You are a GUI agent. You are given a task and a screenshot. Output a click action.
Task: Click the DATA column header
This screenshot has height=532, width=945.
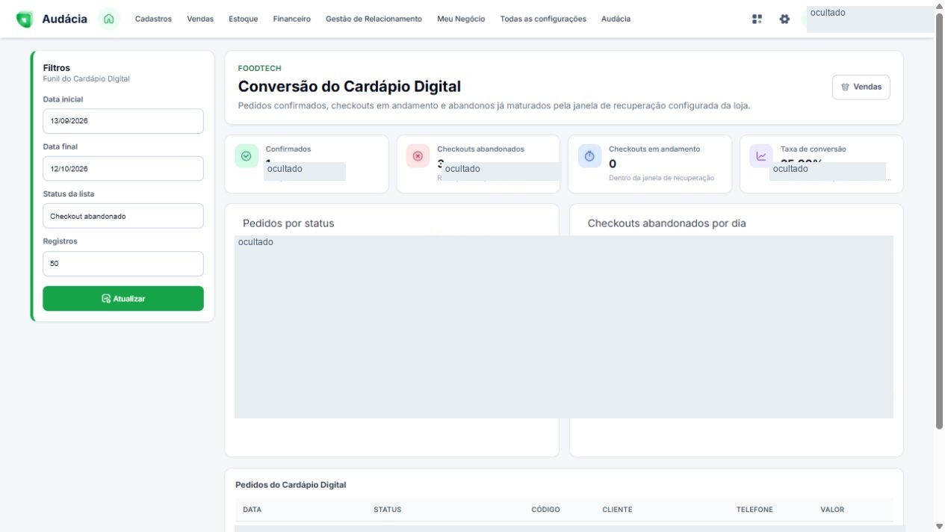[252, 510]
